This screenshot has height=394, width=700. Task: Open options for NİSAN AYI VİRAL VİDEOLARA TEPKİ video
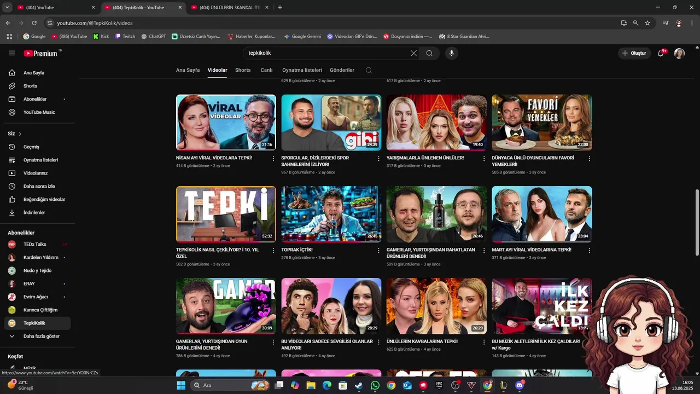[x=273, y=159]
